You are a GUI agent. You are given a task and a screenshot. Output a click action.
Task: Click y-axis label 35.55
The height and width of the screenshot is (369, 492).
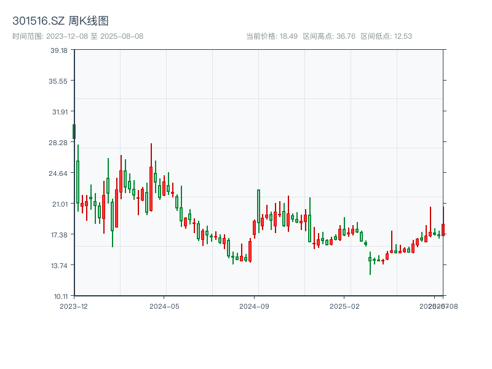(58, 81)
